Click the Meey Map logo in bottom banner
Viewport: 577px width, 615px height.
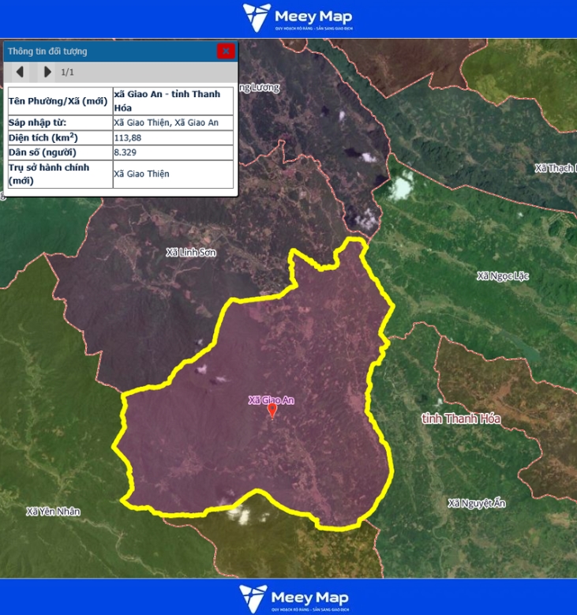(294, 598)
